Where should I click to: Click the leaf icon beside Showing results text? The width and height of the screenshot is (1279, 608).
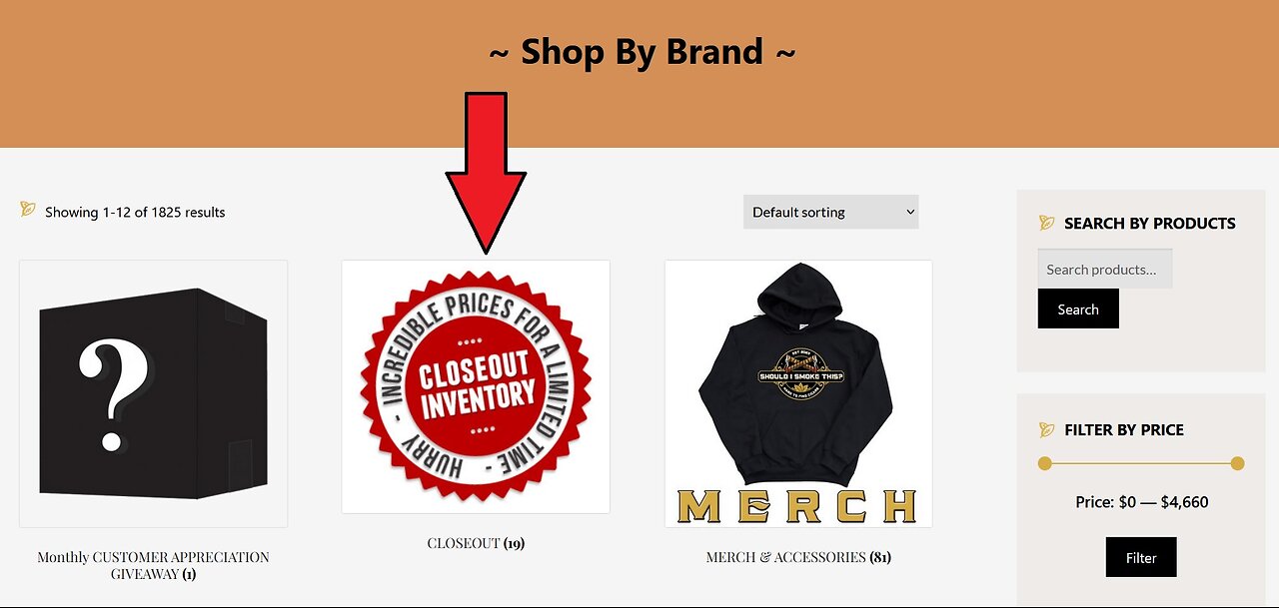28,210
